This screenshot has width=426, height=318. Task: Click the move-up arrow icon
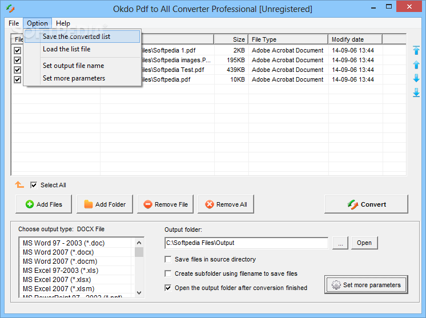(x=416, y=65)
